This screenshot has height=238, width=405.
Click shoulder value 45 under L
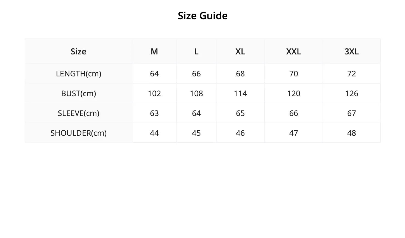point(196,133)
